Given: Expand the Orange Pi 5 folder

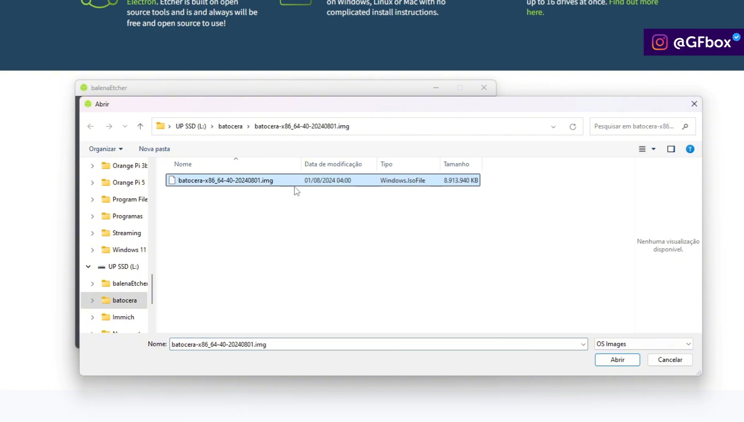Looking at the screenshot, I should 92,182.
